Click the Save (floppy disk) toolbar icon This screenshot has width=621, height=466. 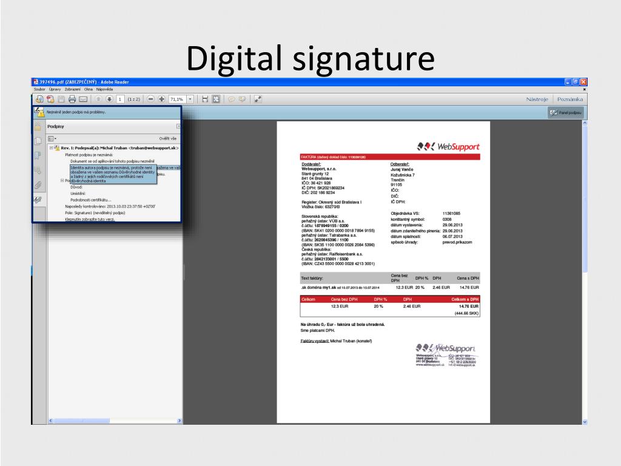click(x=61, y=99)
